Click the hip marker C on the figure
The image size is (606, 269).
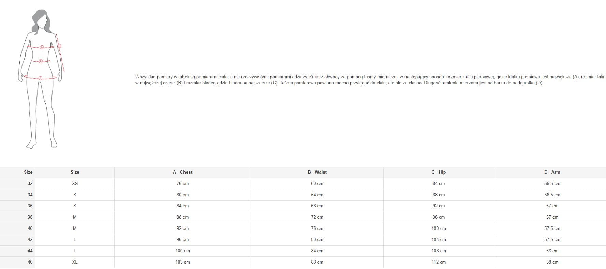click(40, 78)
